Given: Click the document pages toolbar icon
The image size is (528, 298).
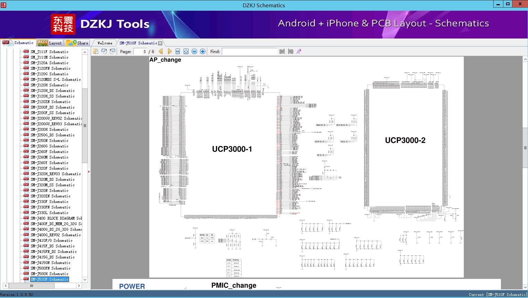Looking at the screenshot, I should tap(96, 51).
